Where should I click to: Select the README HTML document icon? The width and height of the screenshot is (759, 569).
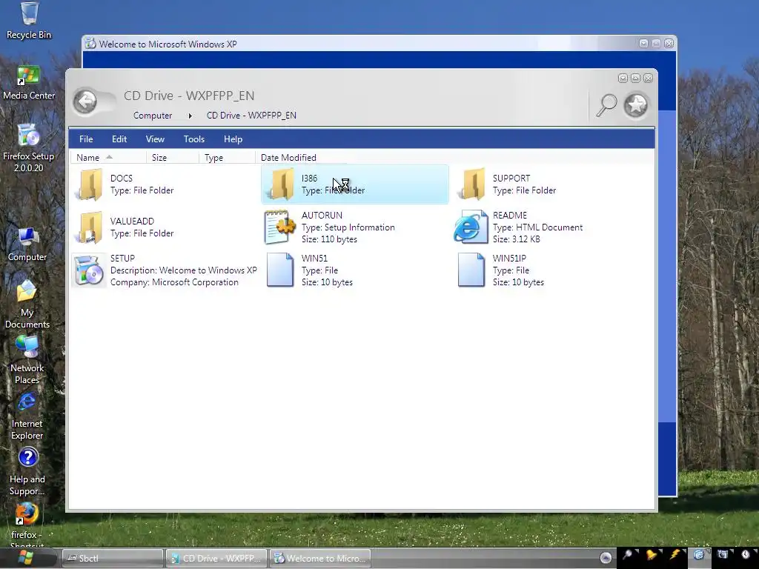(471, 227)
